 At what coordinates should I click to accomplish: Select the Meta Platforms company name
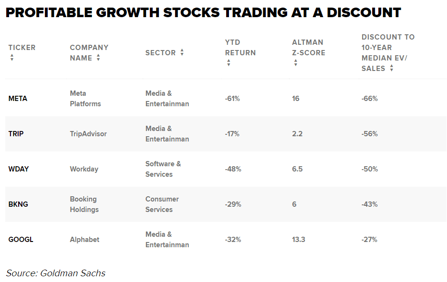click(x=85, y=99)
